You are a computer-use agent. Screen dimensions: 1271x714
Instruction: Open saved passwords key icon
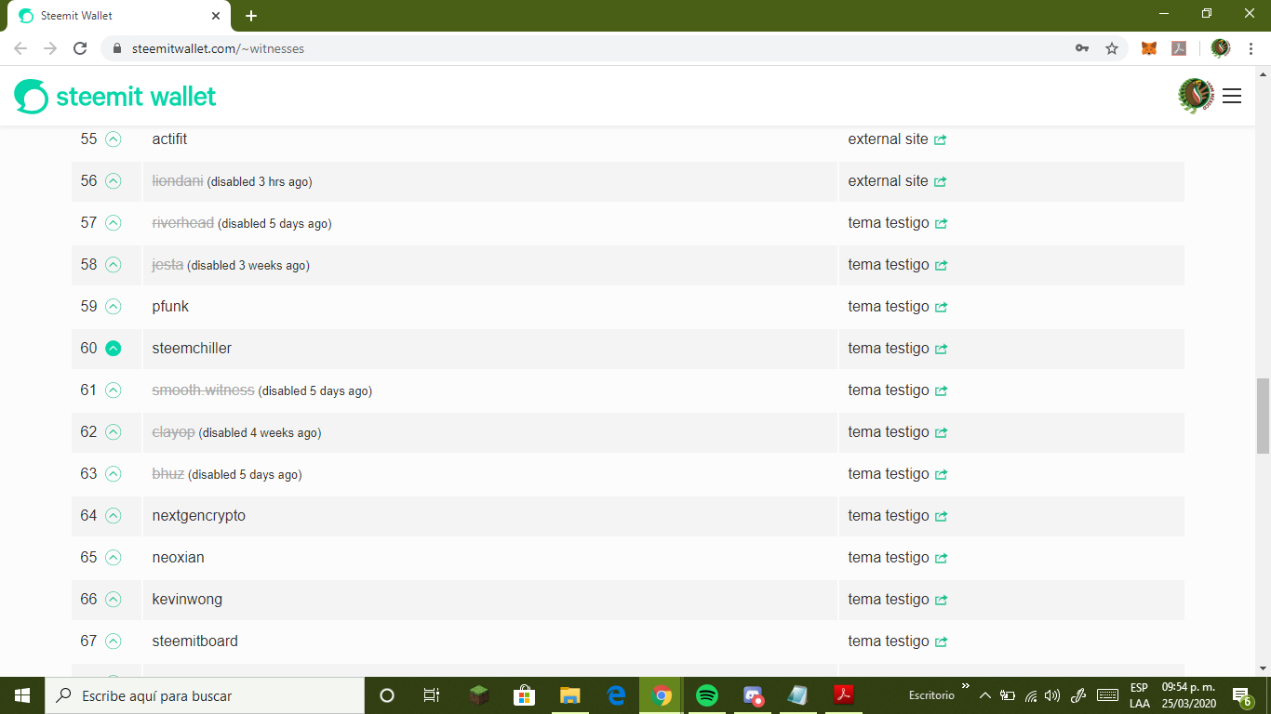point(1082,48)
